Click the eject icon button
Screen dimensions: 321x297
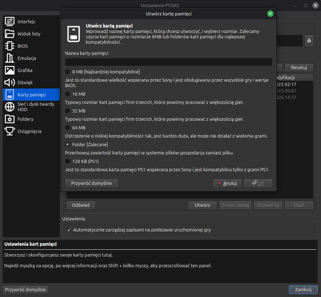pos(309,40)
